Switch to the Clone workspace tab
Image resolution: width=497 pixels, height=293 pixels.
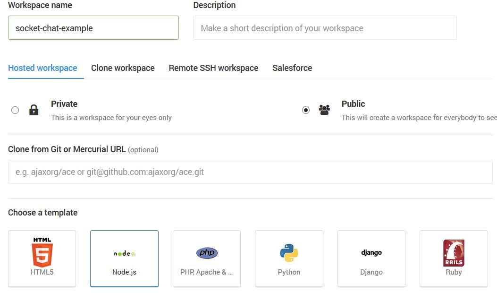123,68
